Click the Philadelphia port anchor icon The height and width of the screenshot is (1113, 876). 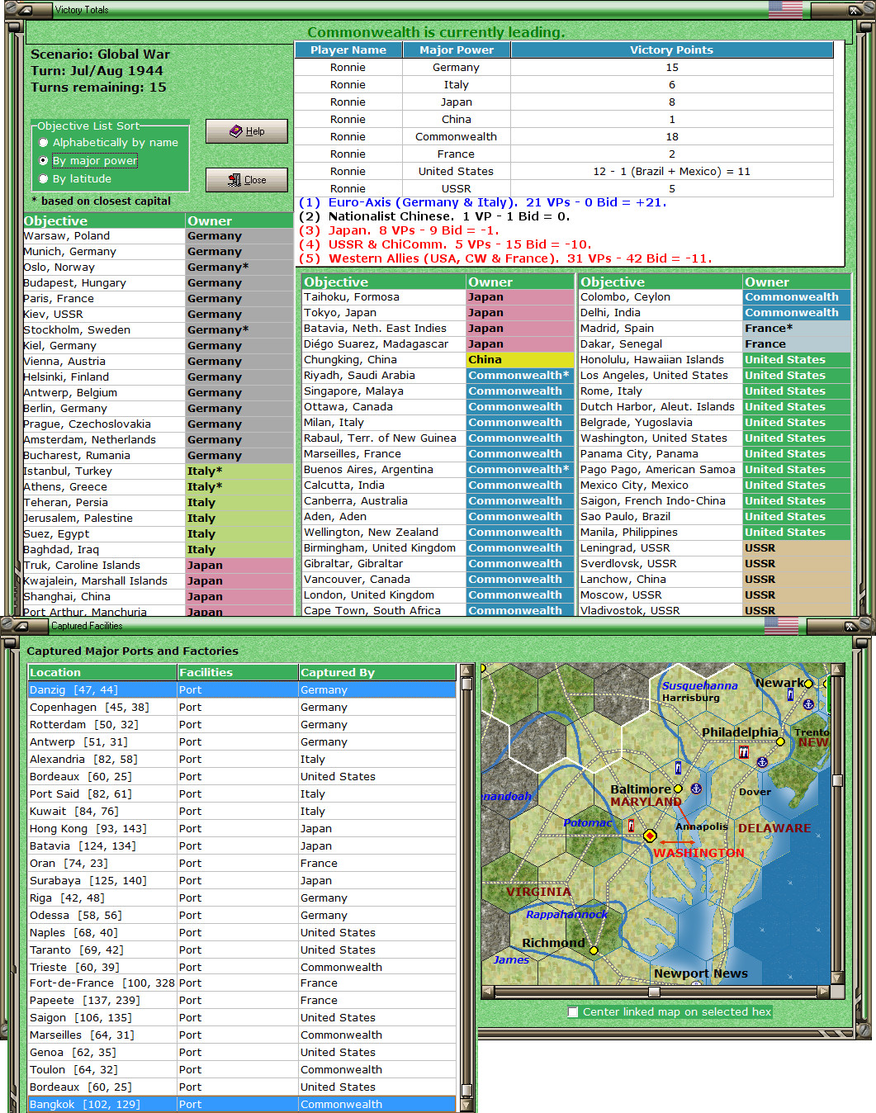(x=762, y=761)
